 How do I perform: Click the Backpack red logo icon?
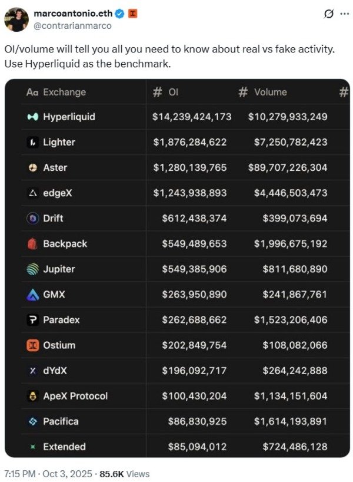tap(33, 243)
